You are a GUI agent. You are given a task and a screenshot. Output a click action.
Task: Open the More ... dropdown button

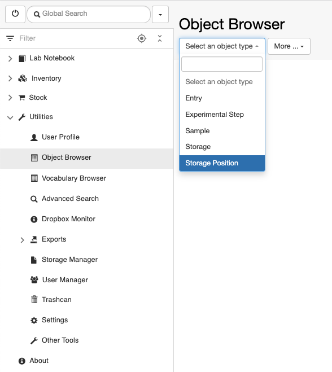click(x=289, y=46)
